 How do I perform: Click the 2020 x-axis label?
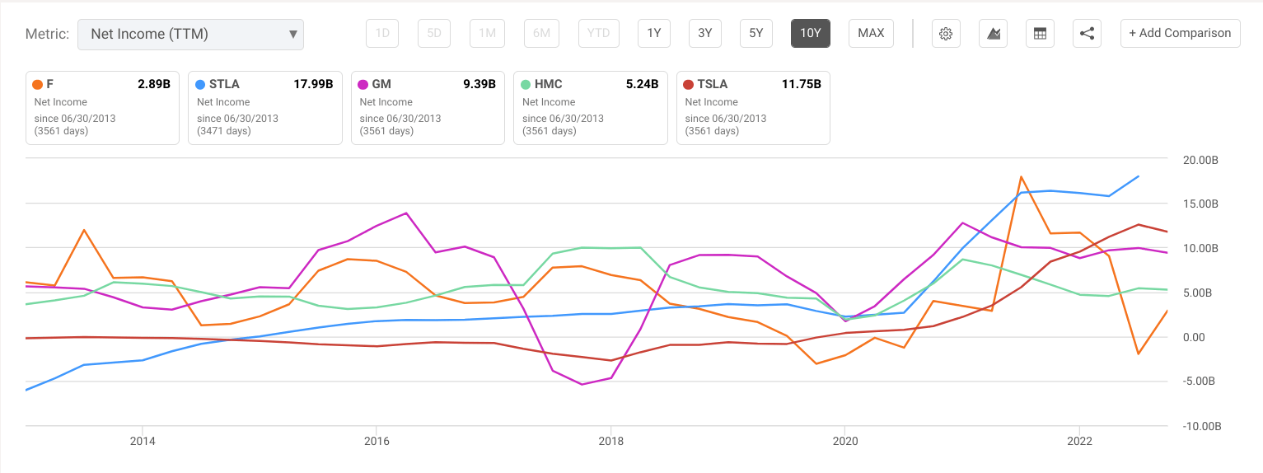(844, 441)
